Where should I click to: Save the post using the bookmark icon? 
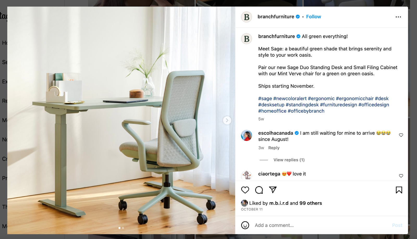click(399, 190)
